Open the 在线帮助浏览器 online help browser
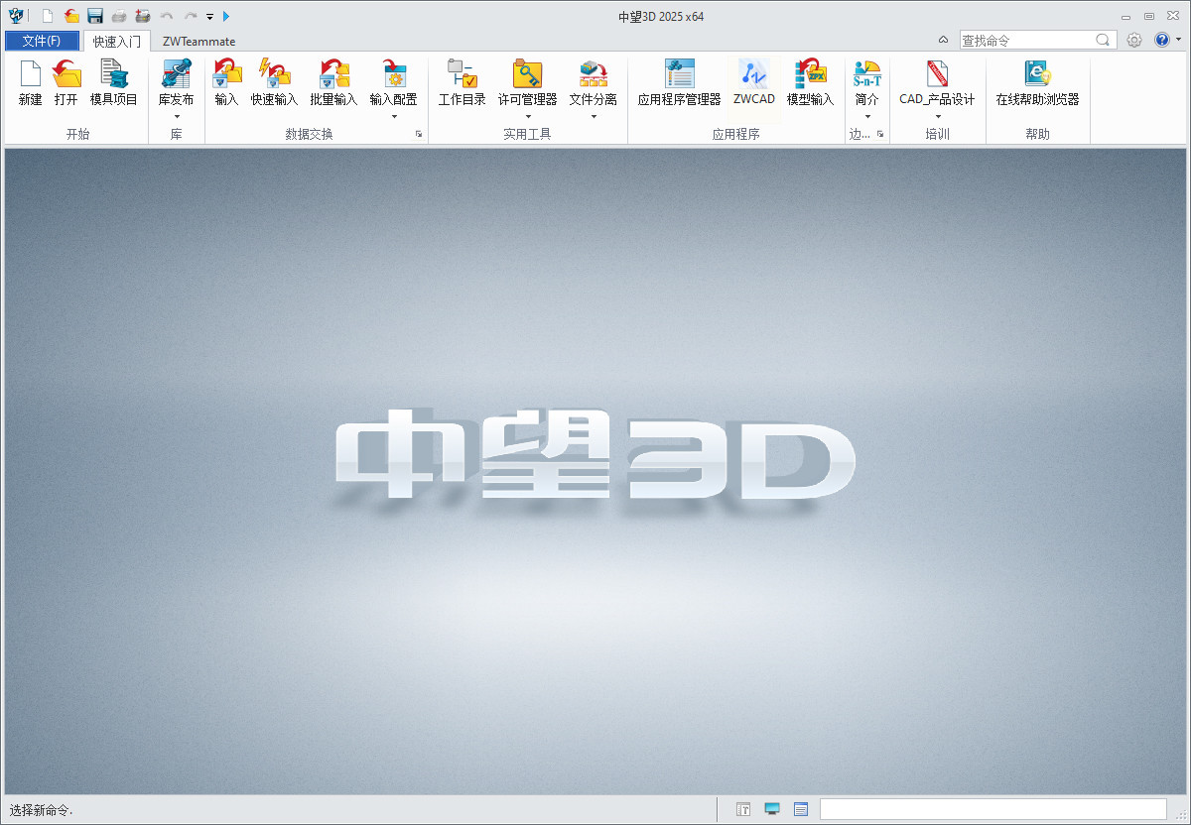 click(1037, 75)
